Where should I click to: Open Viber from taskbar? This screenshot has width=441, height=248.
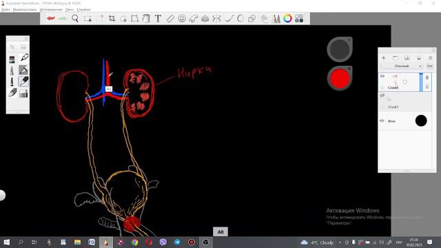(x=163, y=242)
